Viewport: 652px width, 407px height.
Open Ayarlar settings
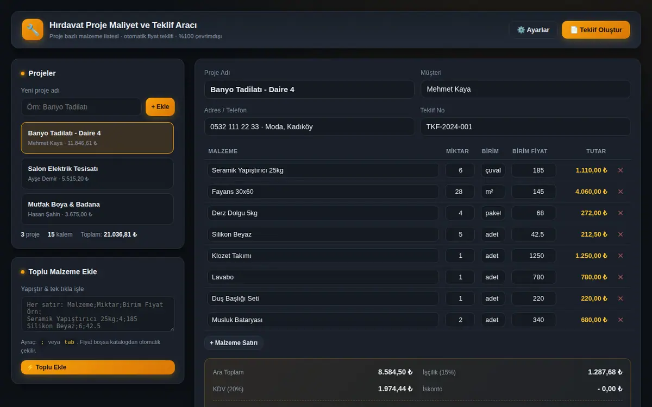click(533, 30)
